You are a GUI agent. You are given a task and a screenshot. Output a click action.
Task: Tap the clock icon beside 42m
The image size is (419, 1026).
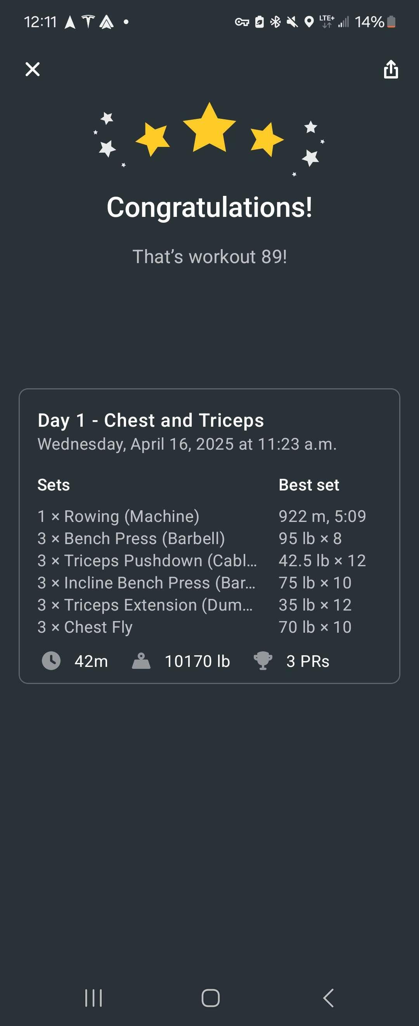[51, 661]
